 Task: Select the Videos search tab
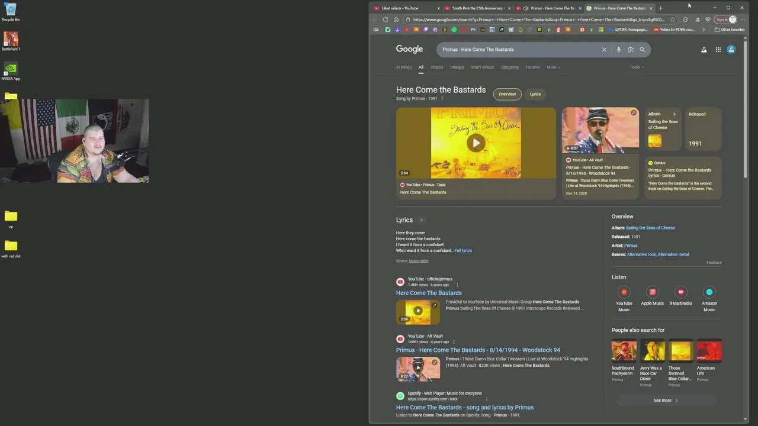pos(436,67)
